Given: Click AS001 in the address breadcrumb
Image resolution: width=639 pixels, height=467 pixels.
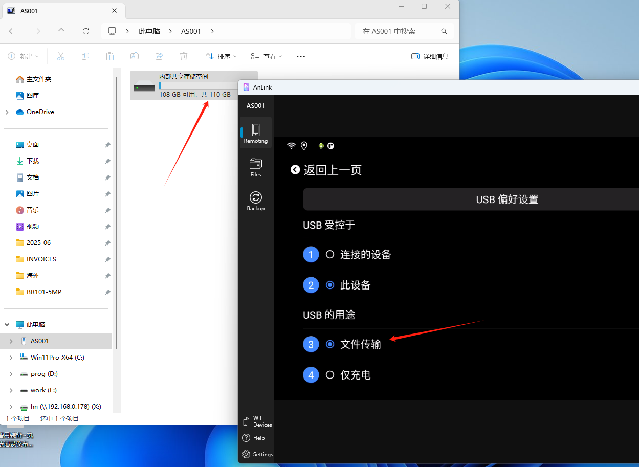Looking at the screenshot, I should (191, 31).
